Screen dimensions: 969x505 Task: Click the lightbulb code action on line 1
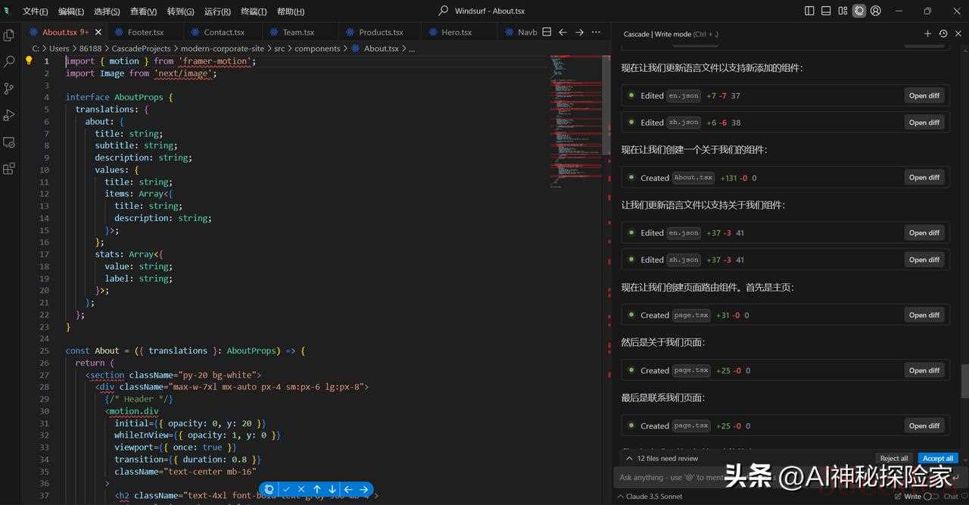tap(29, 61)
